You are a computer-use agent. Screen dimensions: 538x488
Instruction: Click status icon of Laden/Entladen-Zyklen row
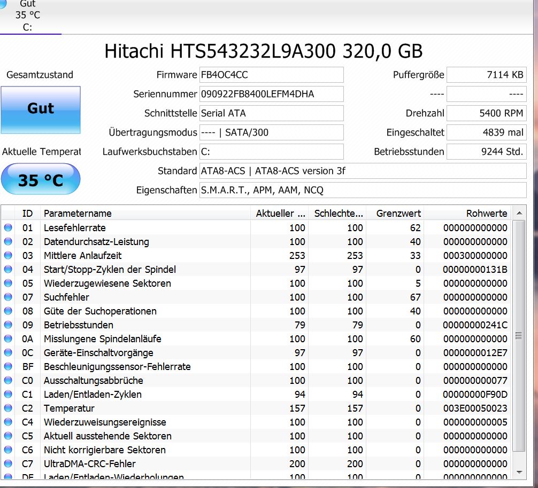tap(8, 394)
